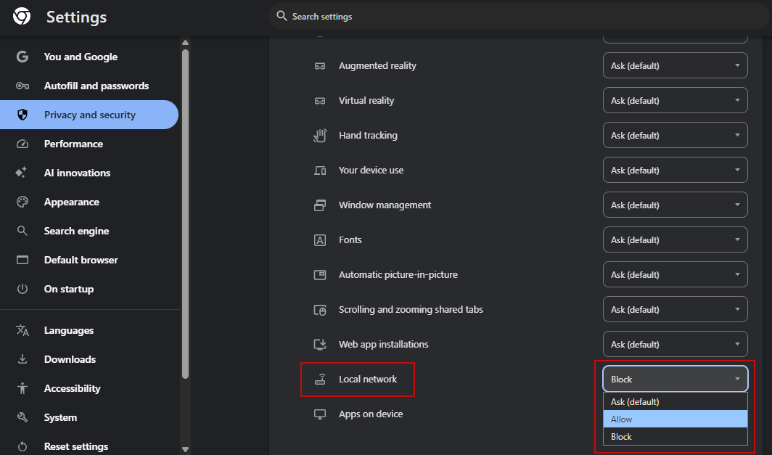This screenshot has height=455, width=772.
Task: Click the Google G icon
Action: pyautogui.click(x=22, y=57)
